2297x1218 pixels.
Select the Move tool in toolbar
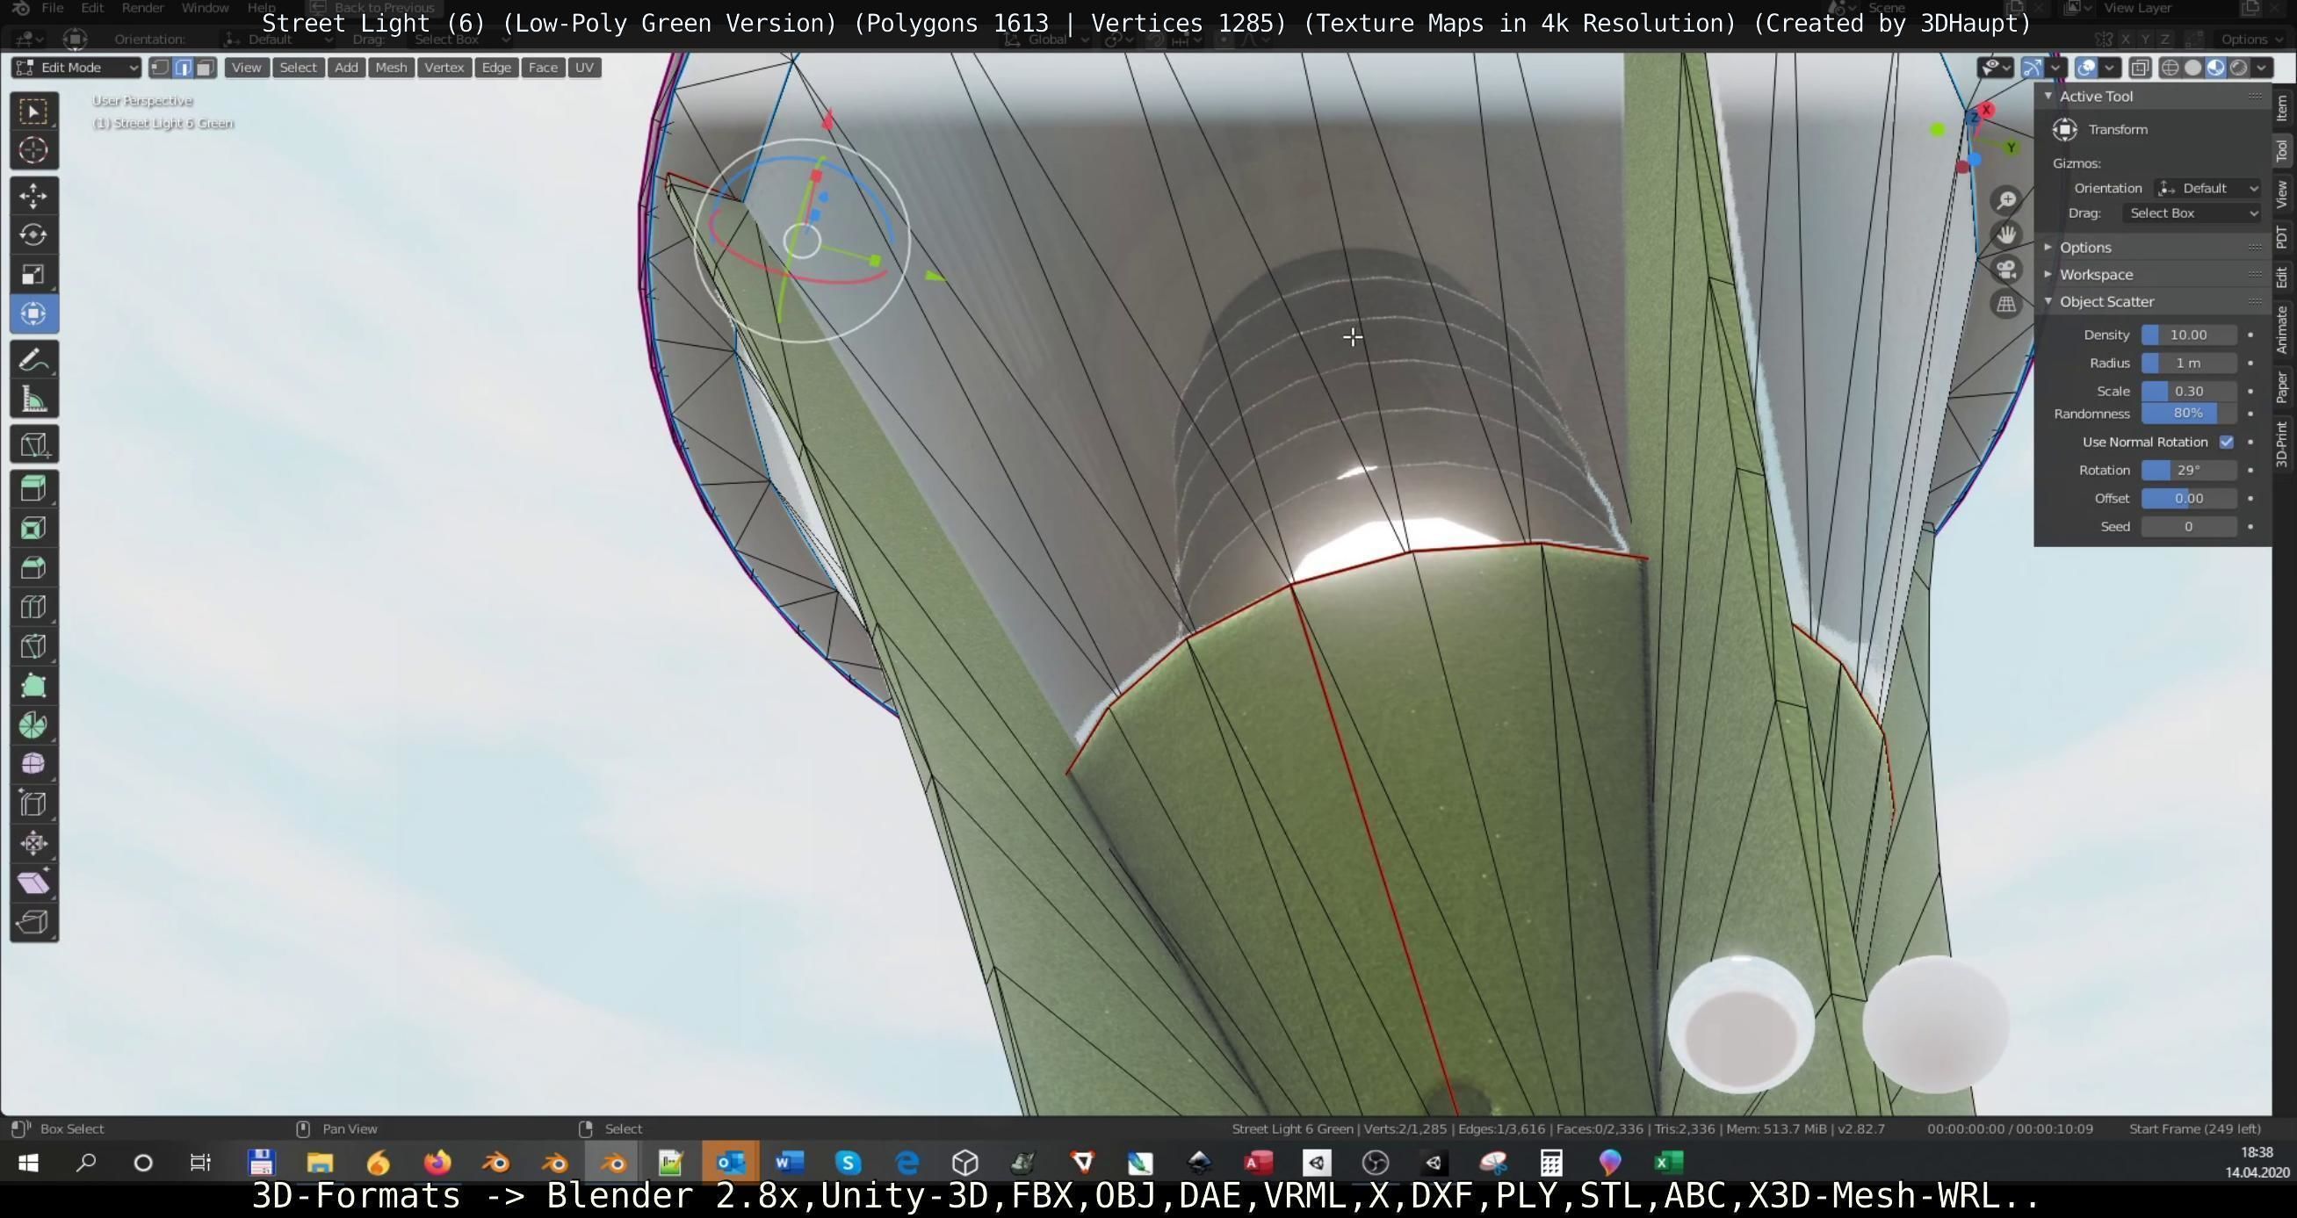click(x=34, y=195)
